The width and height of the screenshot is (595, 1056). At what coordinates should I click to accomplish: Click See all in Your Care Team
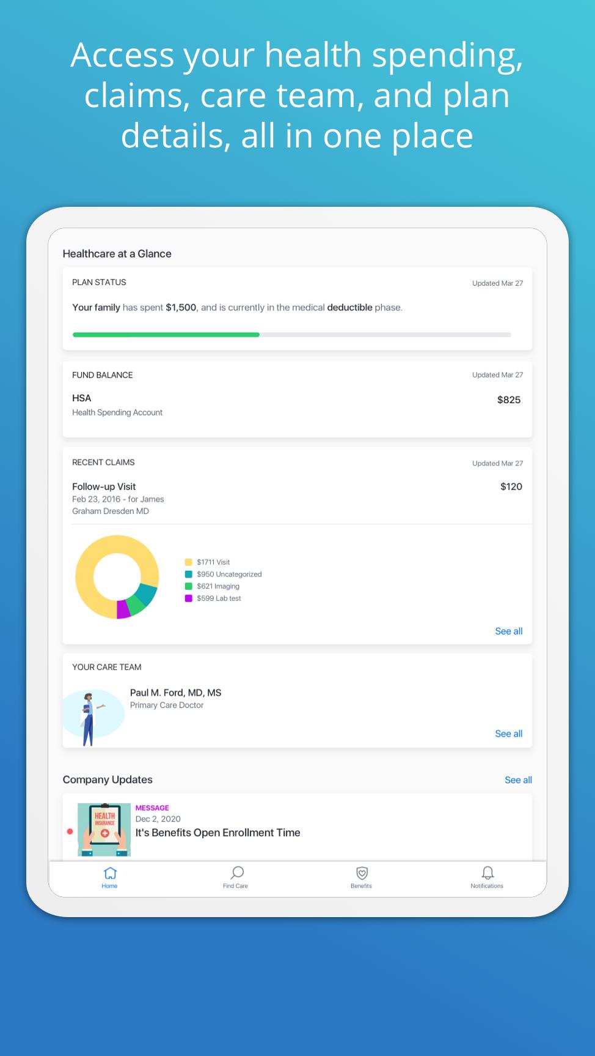pyautogui.click(x=509, y=734)
